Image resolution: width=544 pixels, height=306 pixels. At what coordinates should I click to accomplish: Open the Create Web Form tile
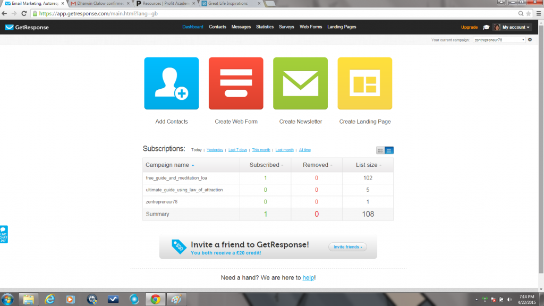click(x=236, y=83)
